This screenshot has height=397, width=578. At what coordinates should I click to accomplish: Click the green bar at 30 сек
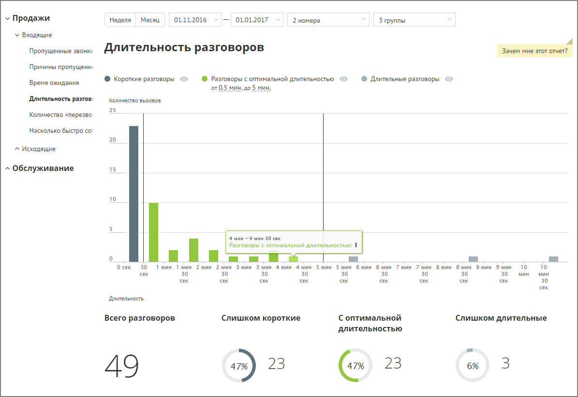tap(154, 232)
